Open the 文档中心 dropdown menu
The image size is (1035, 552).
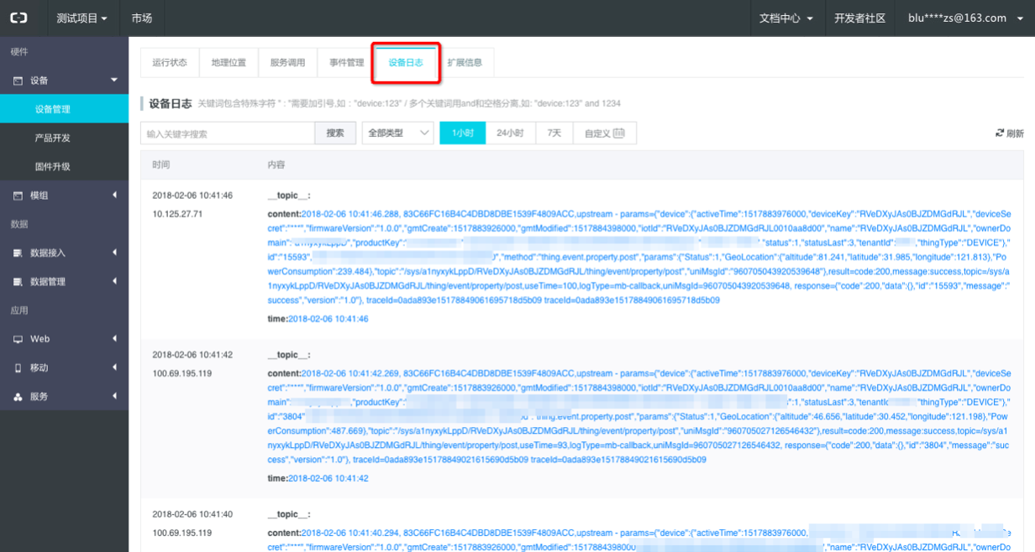[x=785, y=18]
